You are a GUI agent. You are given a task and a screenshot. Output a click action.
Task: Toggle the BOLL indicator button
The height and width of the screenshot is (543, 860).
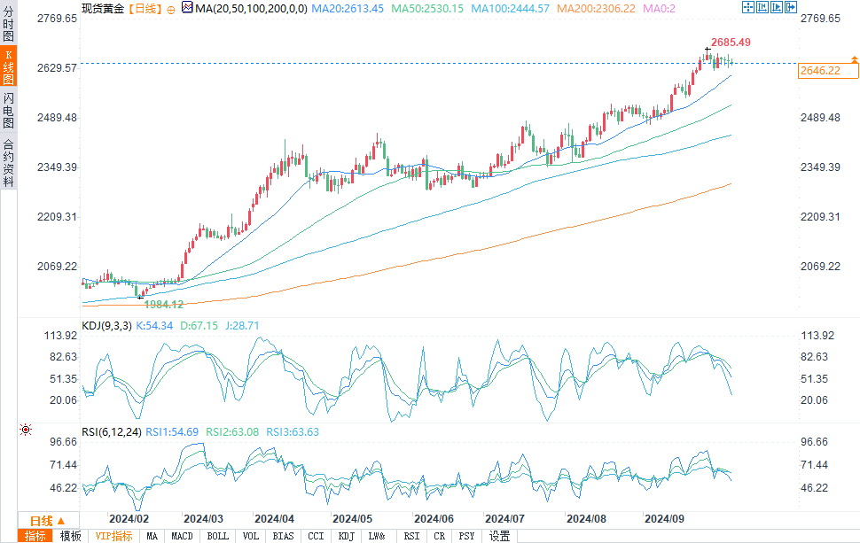click(x=217, y=536)
